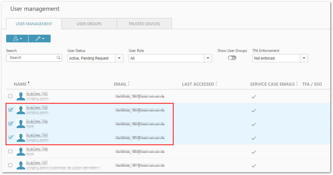Click the last row's user avatar
The image size is (333, 175).
pyautogui.click(x=21, y=165)
